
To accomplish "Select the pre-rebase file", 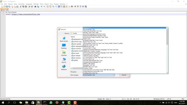I will [x=76, y=56].
